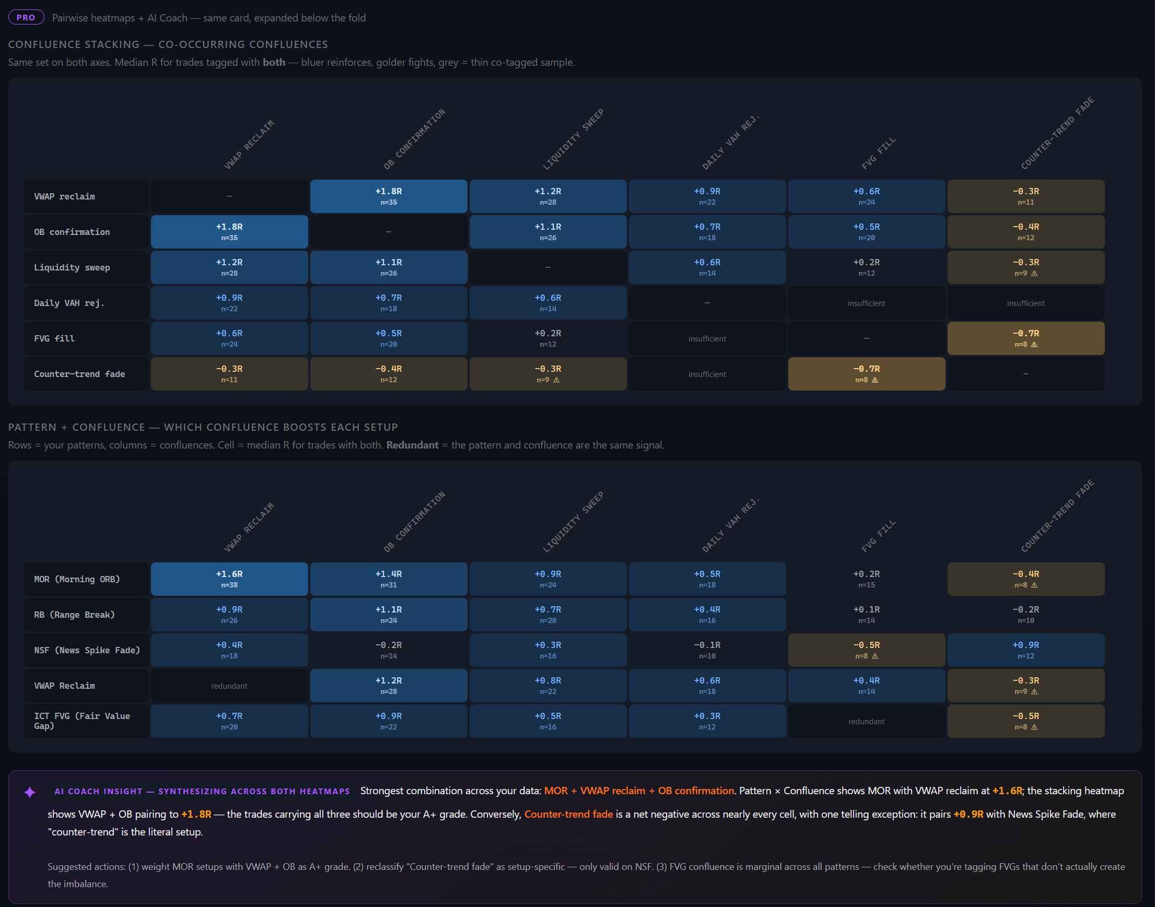Click +1.6R n=38 cell in MOR row
The width and height of the screenshot is (1155, 907).
click(x=229, y=580)
